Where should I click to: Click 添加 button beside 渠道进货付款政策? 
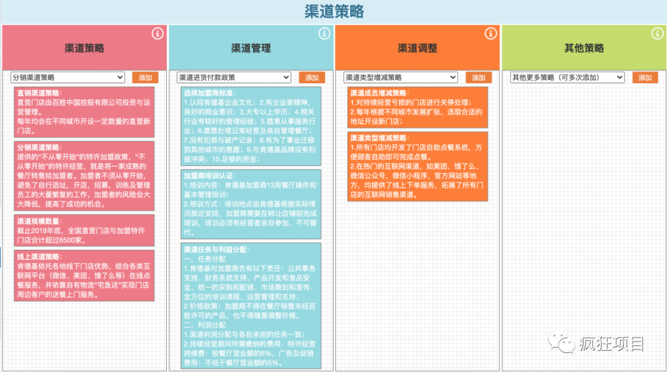(312, 77)
